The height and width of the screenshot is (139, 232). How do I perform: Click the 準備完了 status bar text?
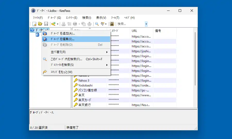(x=72, y=128)
